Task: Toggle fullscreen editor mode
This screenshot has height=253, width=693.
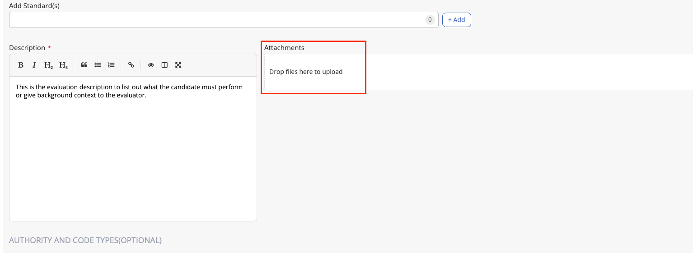Action: [178, 65]
